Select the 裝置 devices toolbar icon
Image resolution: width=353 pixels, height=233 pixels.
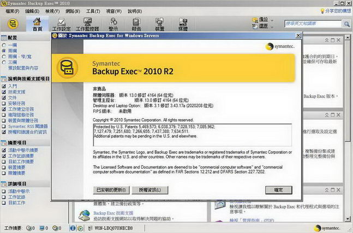[160, 24]
